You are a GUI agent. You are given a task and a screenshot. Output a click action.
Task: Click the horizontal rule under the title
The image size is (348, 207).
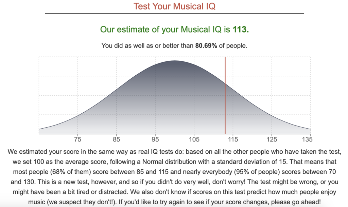point(174,14)
